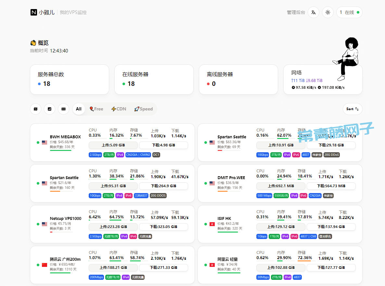Click the 下载:137.94 GiB traffic box
The image size is (385, 286).
pos(331,227)
